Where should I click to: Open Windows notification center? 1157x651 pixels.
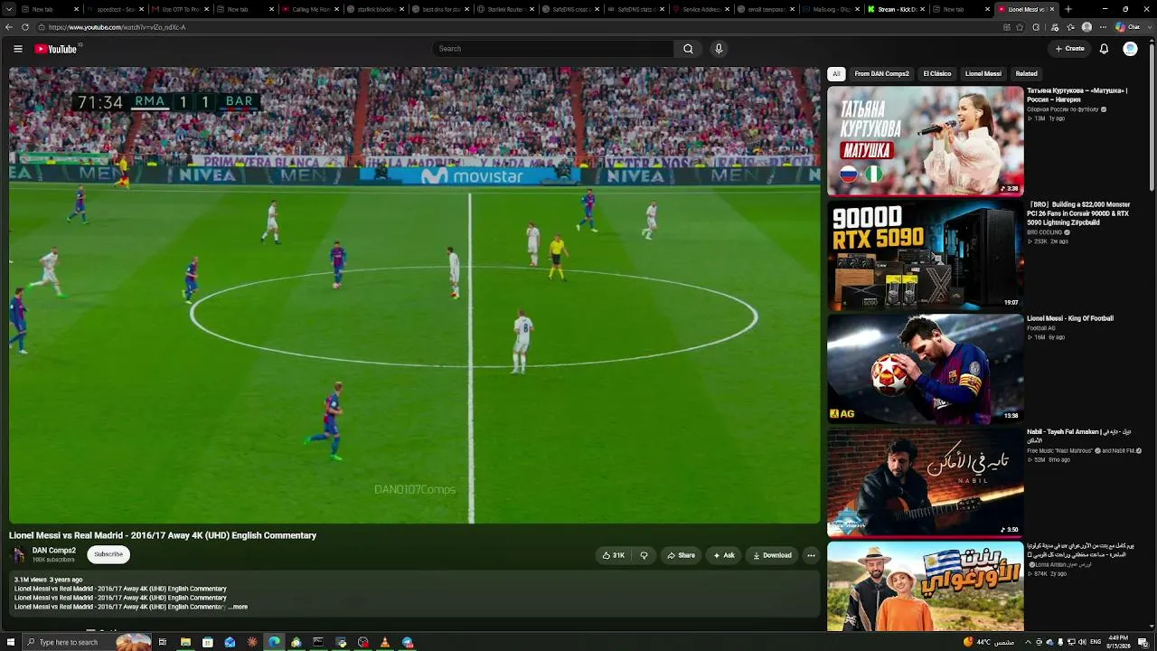[1143, 642]
